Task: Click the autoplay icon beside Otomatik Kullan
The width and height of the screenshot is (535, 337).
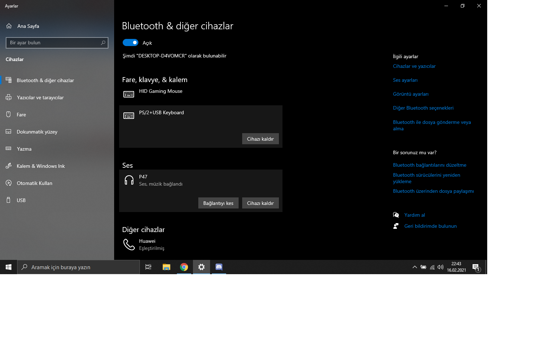Action: [9, 183]
